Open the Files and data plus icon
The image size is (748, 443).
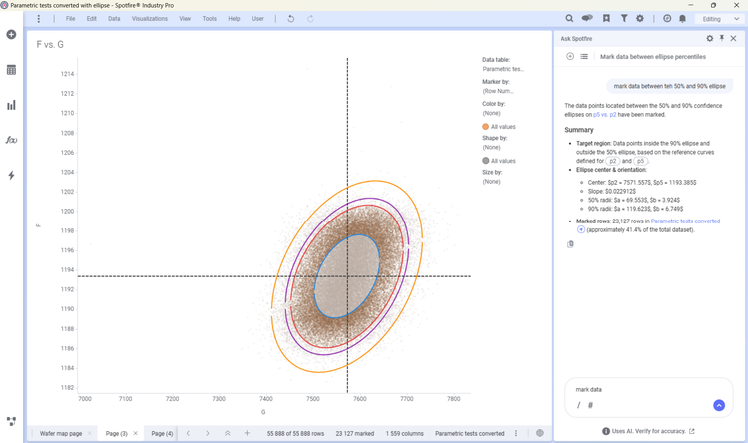(11, 34)
